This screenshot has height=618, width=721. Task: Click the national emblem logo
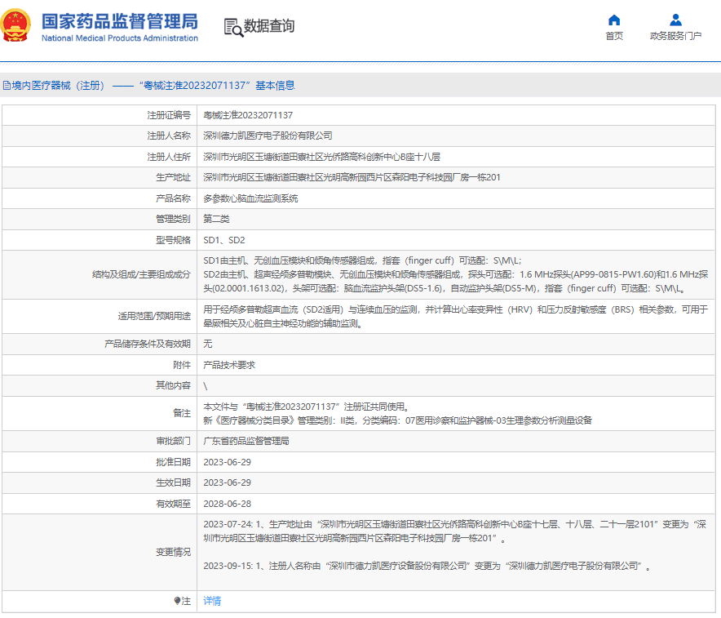[16, 25]
